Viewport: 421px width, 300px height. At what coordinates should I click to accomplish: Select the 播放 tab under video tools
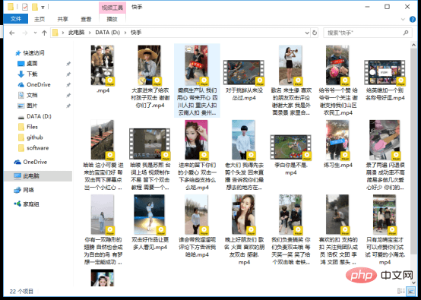coord(112,19)
